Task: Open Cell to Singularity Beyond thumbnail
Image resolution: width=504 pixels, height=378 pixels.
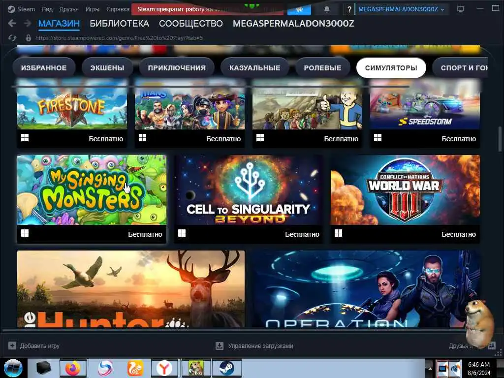Action: [249, 190]
